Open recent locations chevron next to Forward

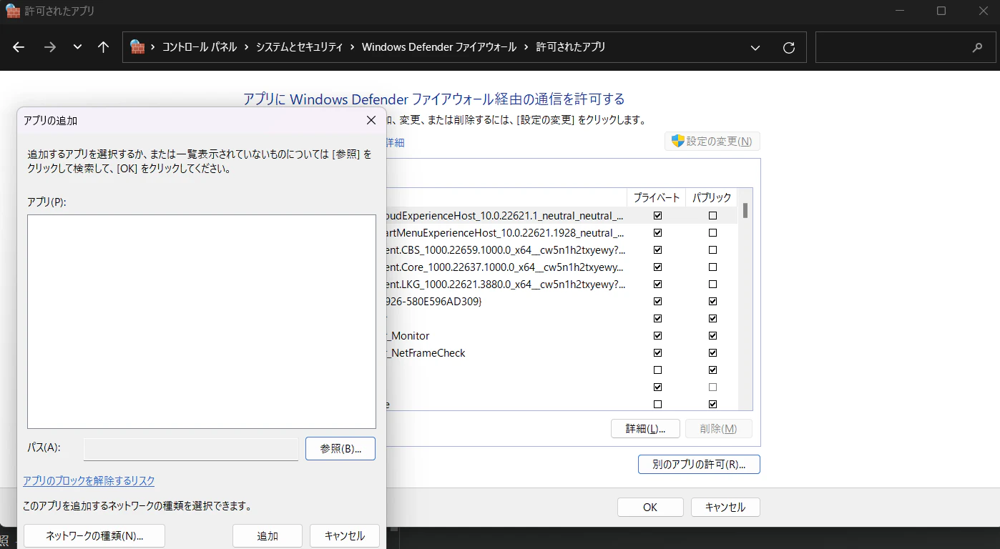coord(77,47)
